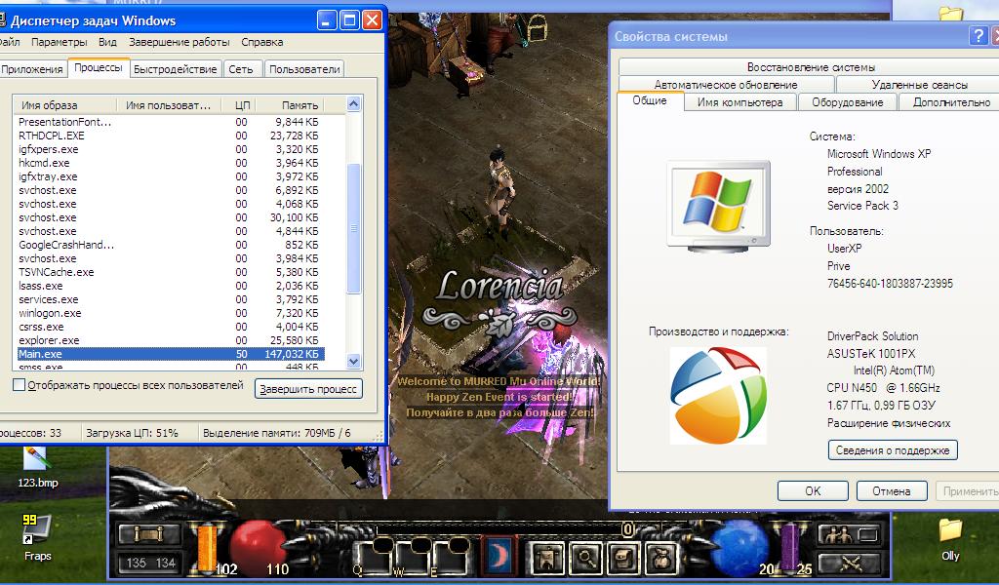Screen dimensions: 999x585
Task: Open the treasure chest game icon
Action: 622,558
